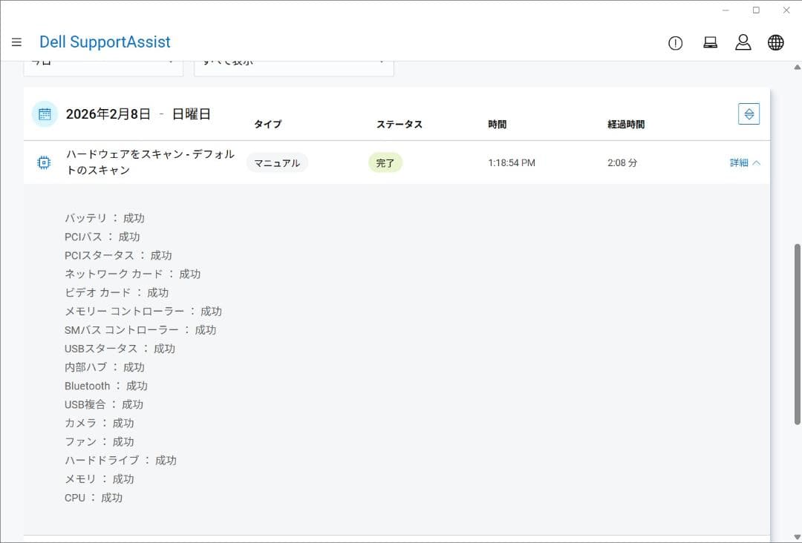
Task: Click the 完了 status badge
Action: (385, 162)
